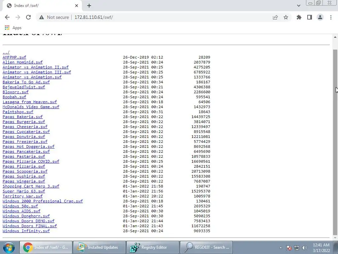Viewport: 338px width, 254px height.
Task: Open Super Mario 63.swf link
Action: tap(24, 191)
